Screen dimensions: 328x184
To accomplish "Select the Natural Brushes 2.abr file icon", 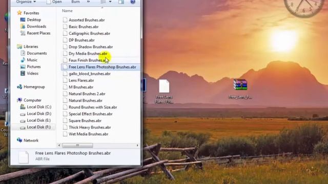I will tap(65, 94).
